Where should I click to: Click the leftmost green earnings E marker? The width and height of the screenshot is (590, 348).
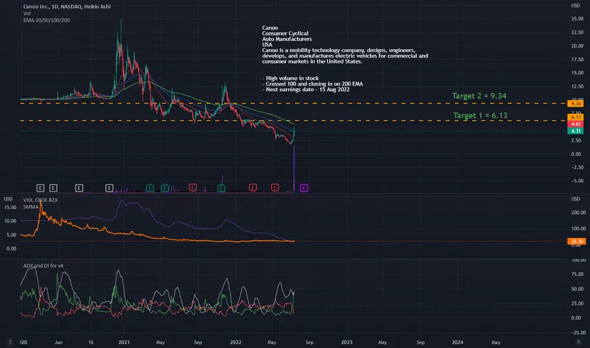(x=150, y=188)
